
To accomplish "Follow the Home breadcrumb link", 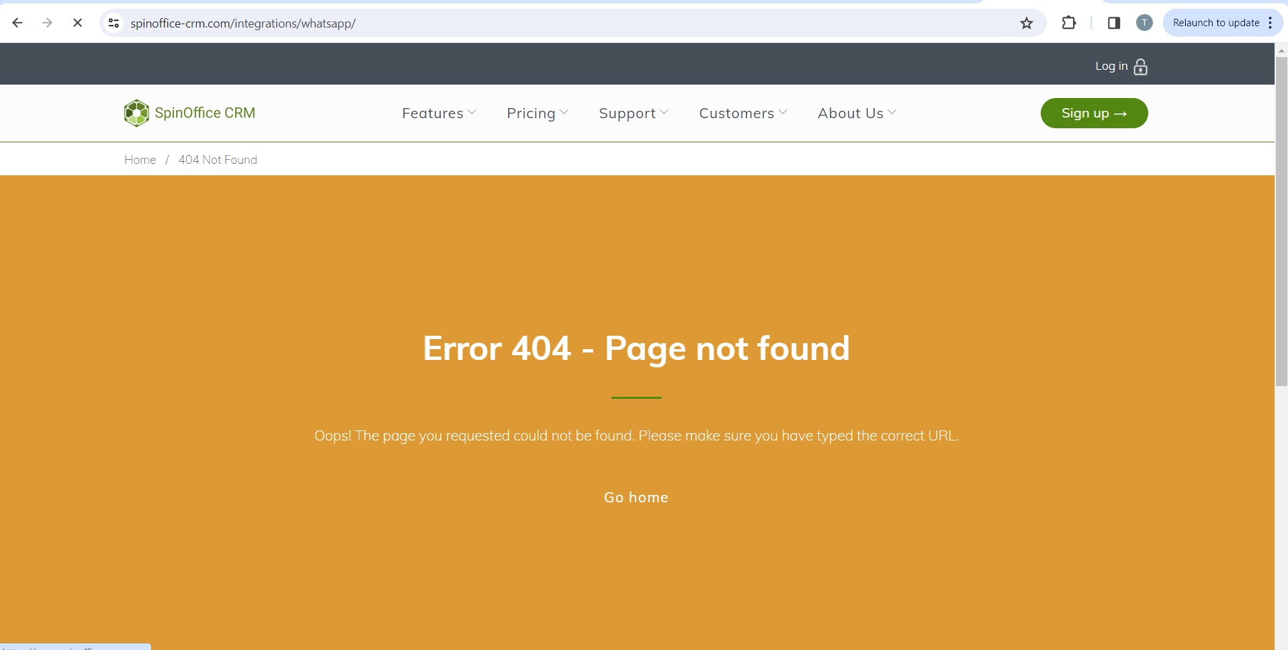I will tap(140, 160).
